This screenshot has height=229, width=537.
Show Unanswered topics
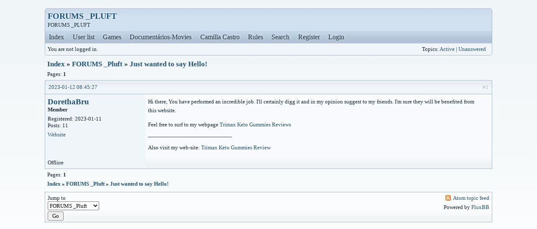[x=472, y=49]
